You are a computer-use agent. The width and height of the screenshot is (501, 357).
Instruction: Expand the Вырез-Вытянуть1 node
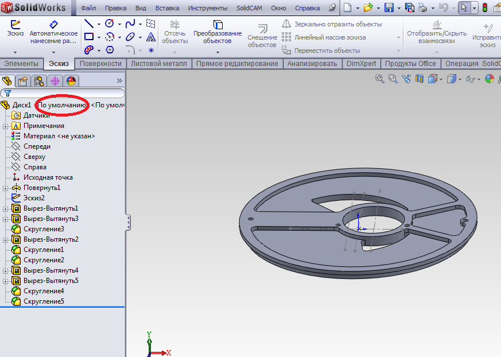(x=5, y=209)
